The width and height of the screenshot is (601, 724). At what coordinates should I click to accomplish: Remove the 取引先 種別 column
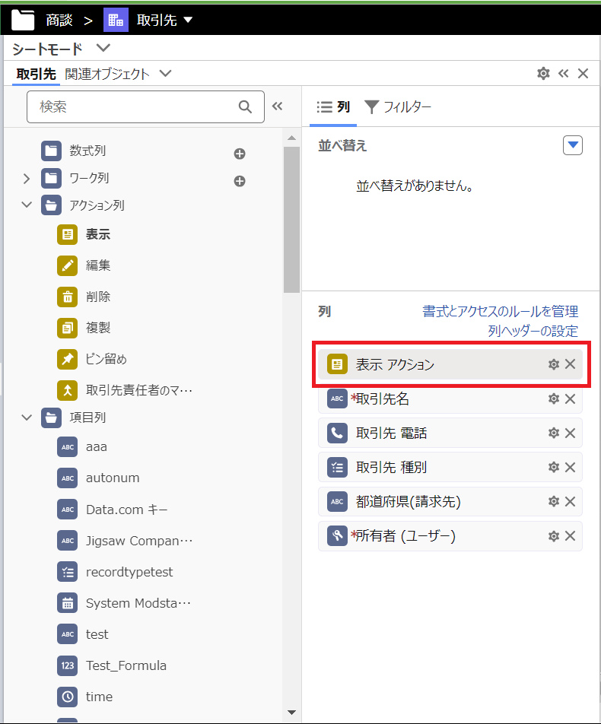point(570,467)
